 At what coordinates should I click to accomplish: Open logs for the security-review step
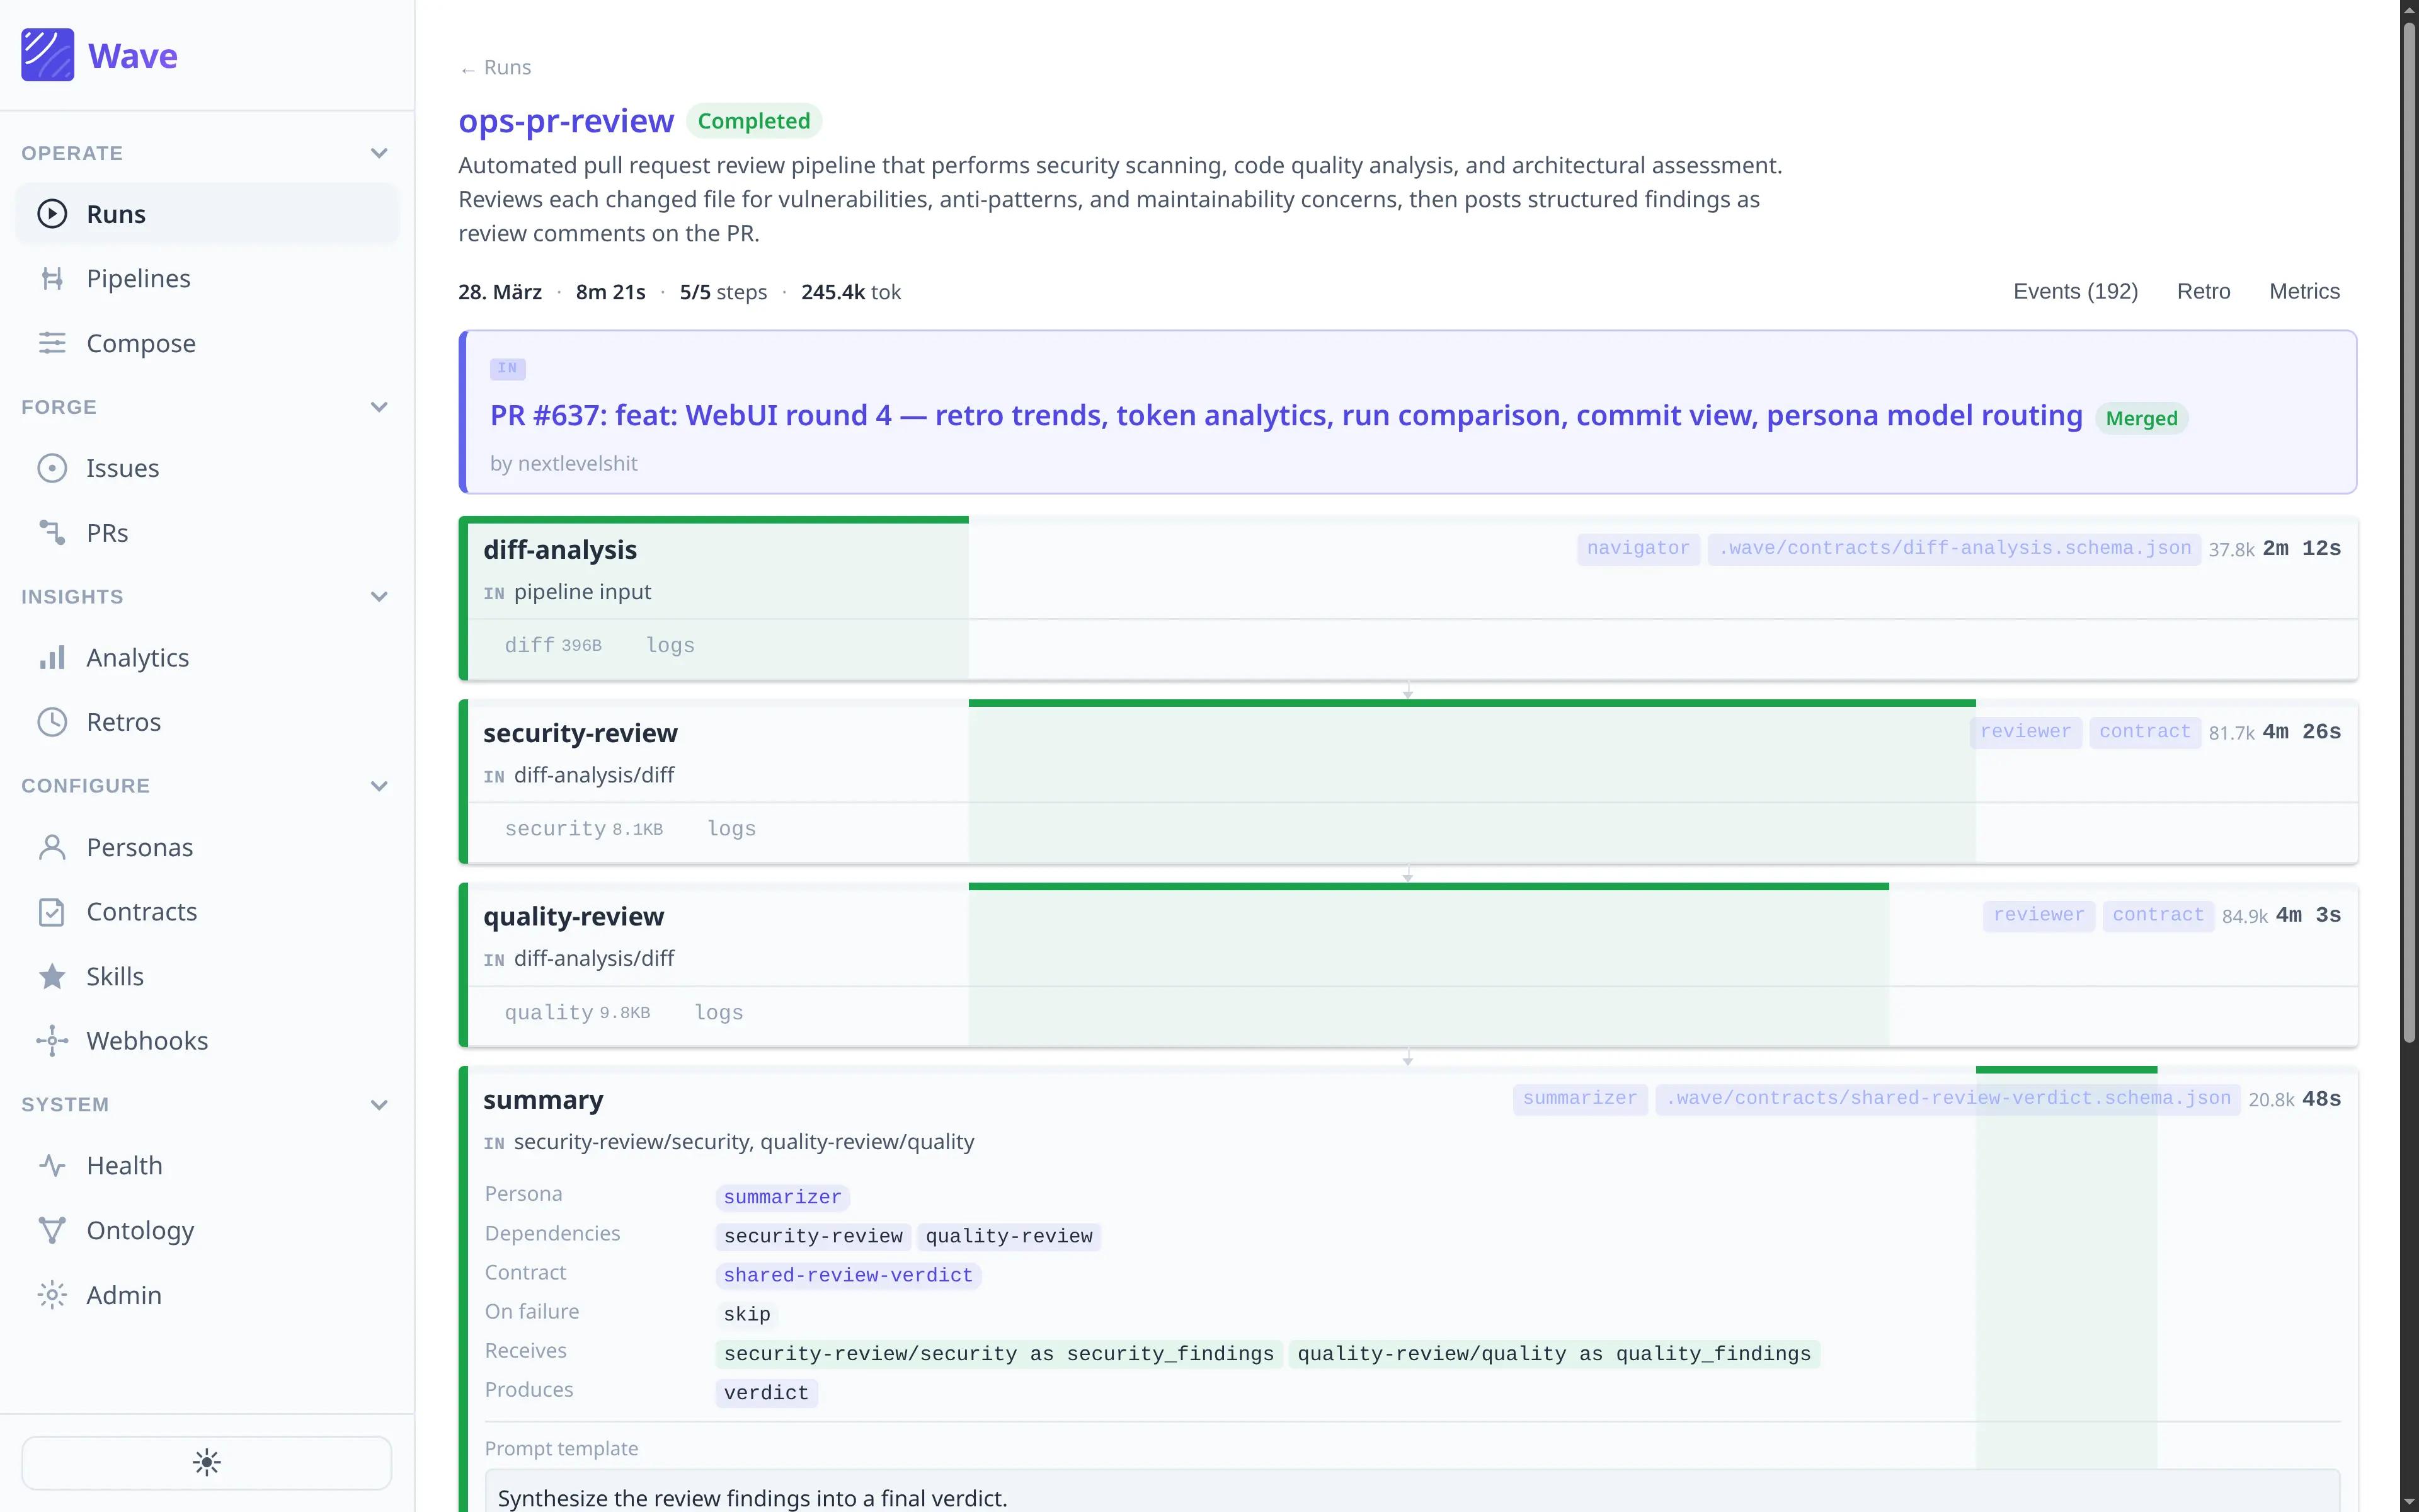click(731, 829)
